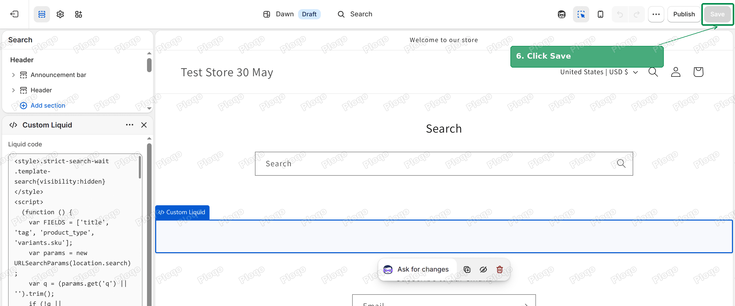Click the Publish button

pos(684,14)
